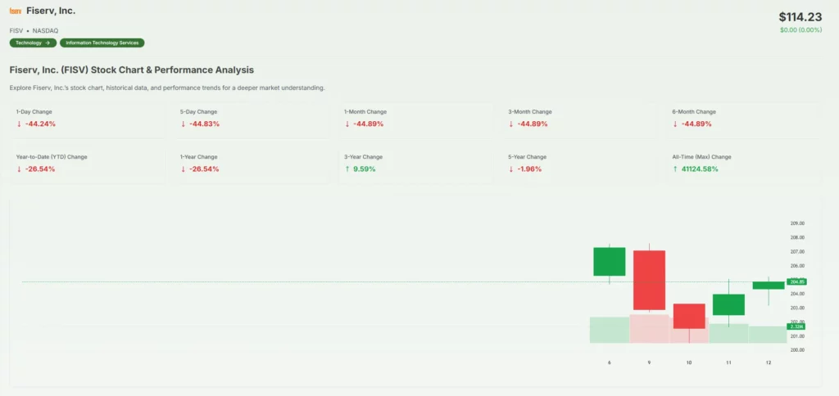839x396 pixels.
Task: Open the Technology sector tag
Action: click(33, 43)
